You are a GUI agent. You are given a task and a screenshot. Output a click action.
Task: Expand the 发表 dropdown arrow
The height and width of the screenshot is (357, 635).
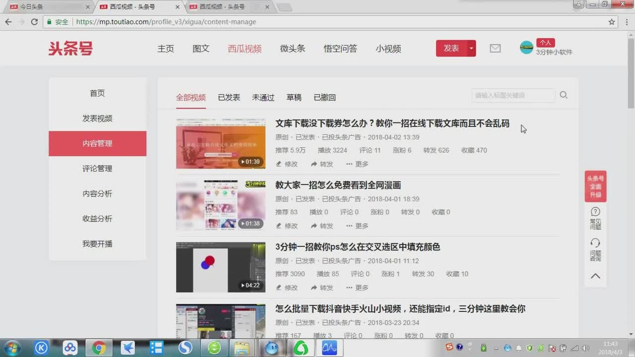tap(471, 49)
